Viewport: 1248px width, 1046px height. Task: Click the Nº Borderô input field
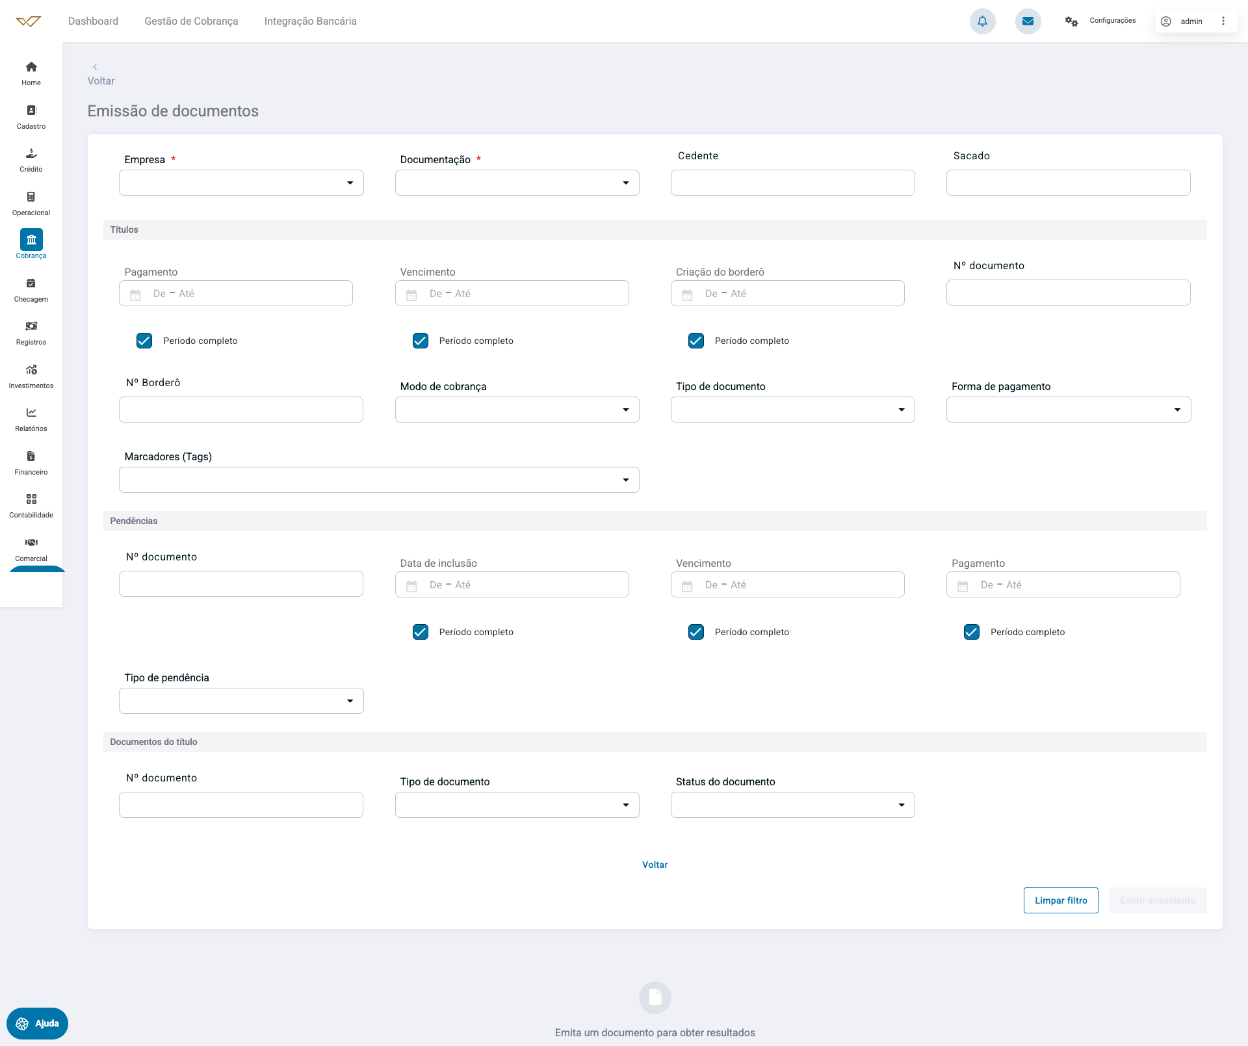coord(241,410)
